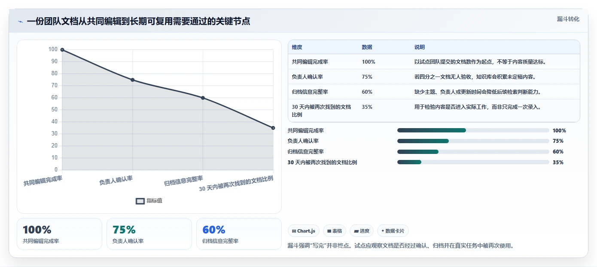Click the 35% label beside the progress bar
Image resolution: width=597 pixels, height=267 pixels.
(558, 163)
